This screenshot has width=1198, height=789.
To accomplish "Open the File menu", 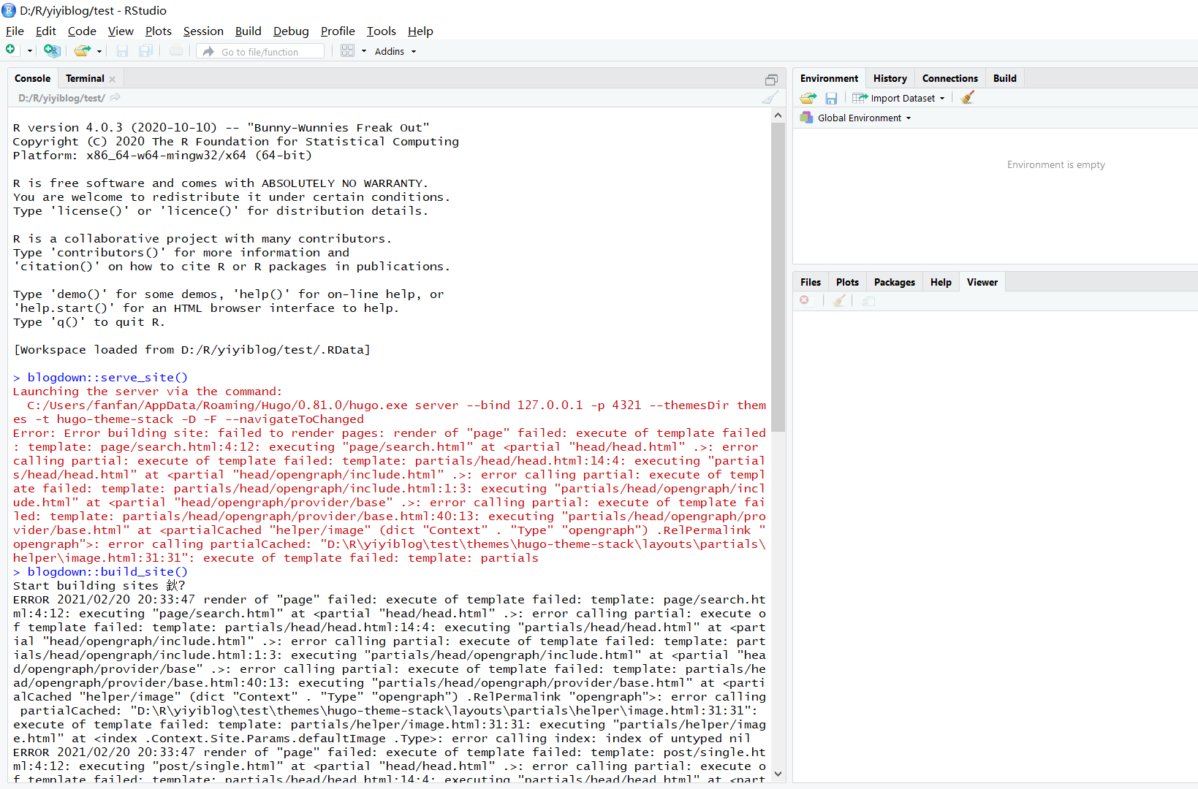I will tap(15, 31).
